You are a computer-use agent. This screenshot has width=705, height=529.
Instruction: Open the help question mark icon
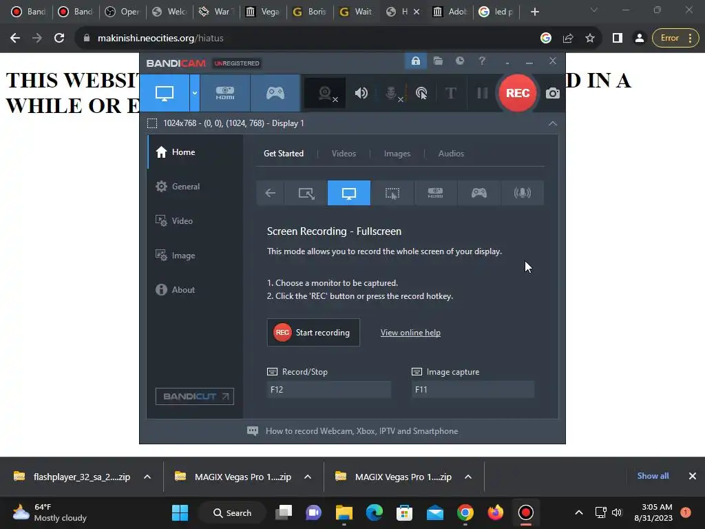pyautogui.click(x=482, y=61)
